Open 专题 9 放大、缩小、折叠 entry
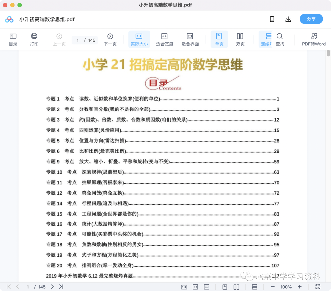 tap(162, 162)
